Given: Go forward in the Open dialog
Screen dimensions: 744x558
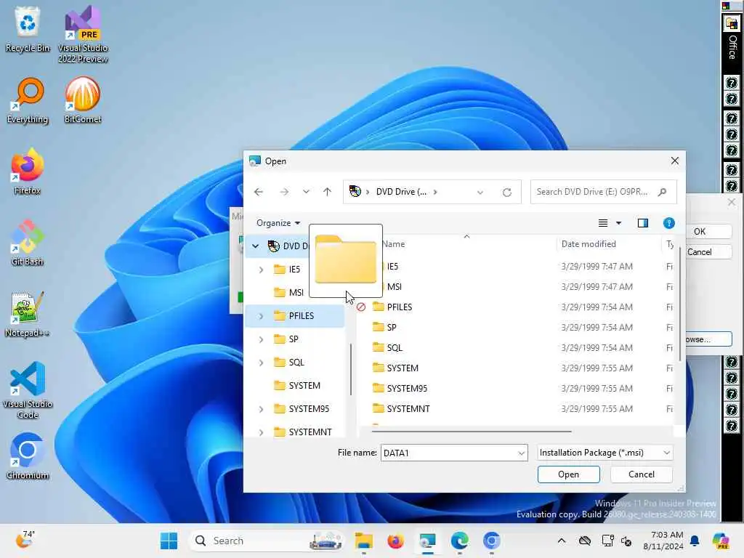Looking at the screenshot, I should pyautogui.click(x=284, y=192).
